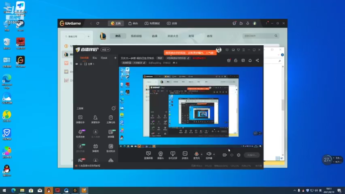Expand the mode pill beside streaming app logo
345x194 pixels.
point(105,50)
